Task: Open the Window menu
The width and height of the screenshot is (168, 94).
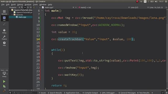Action: pos(43,5)
